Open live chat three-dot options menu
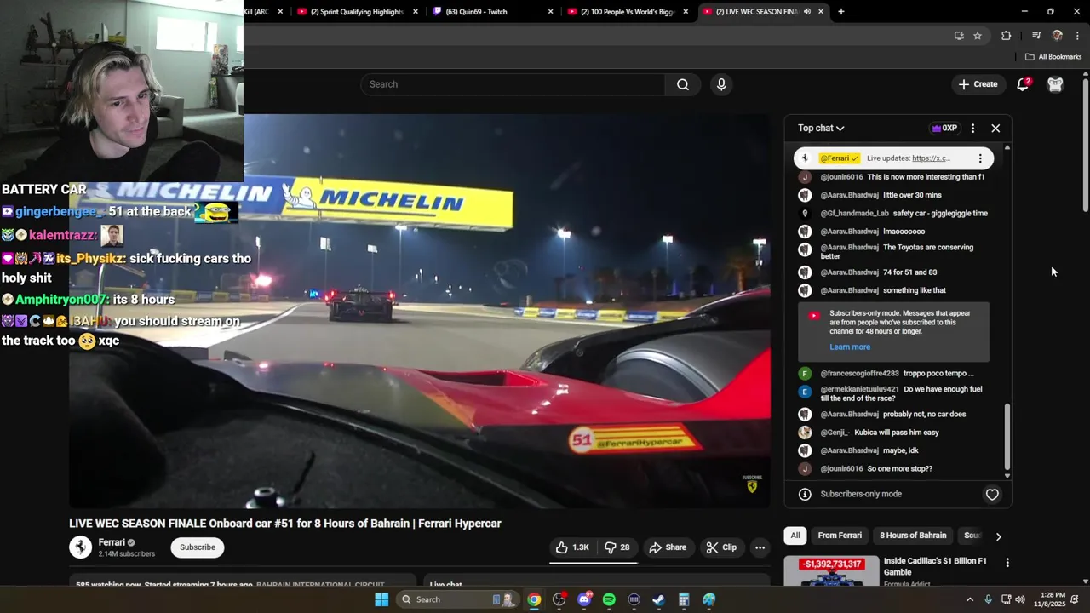1090x613 pixels. 972,128
